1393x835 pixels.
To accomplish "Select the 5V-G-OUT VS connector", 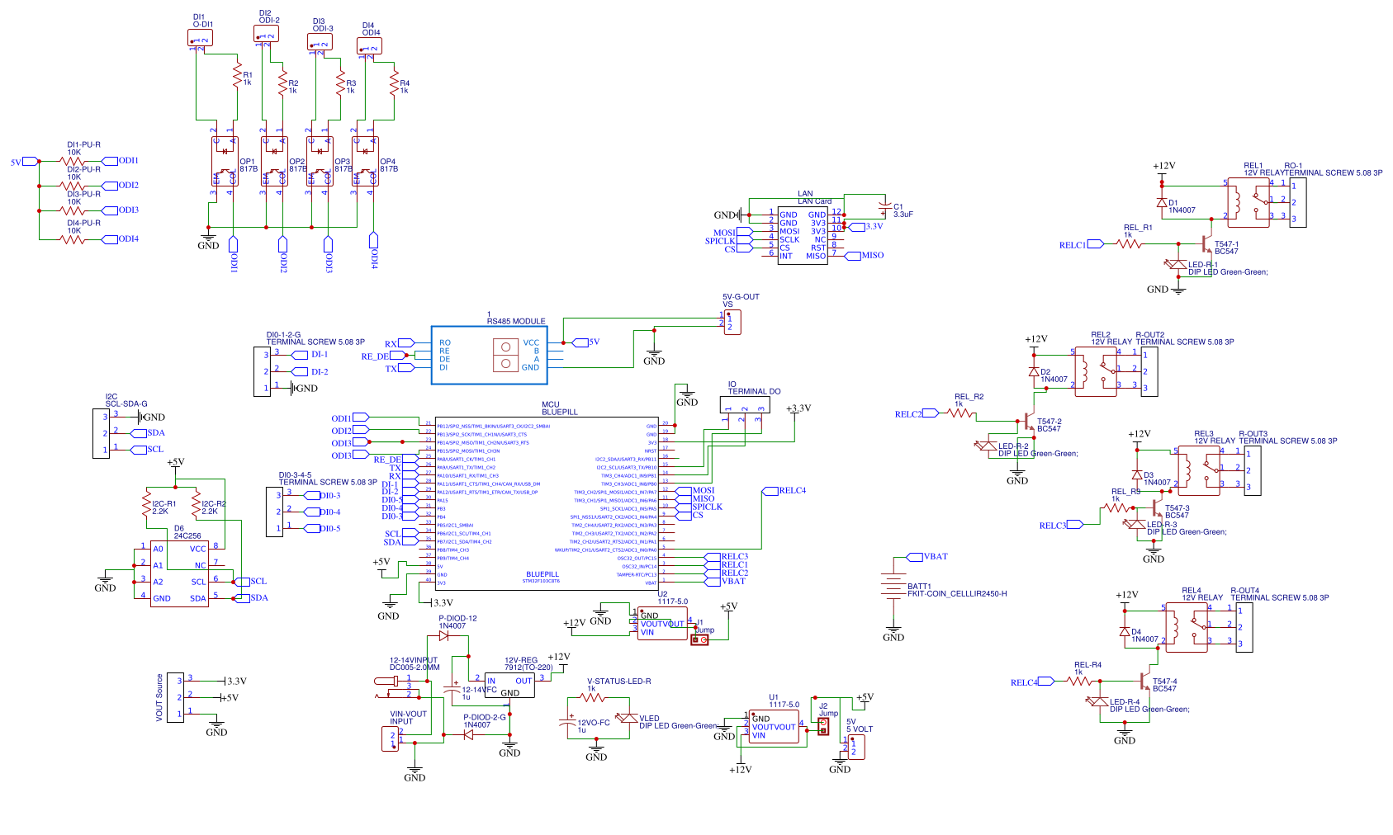I will (x=732, y=323).
